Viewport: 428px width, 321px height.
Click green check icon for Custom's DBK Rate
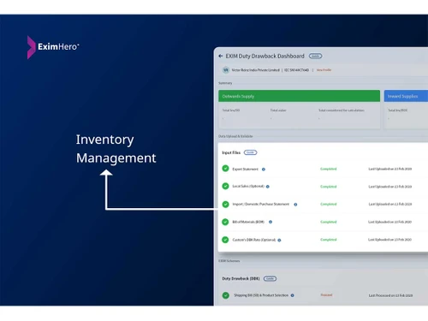tap(225, 240)
